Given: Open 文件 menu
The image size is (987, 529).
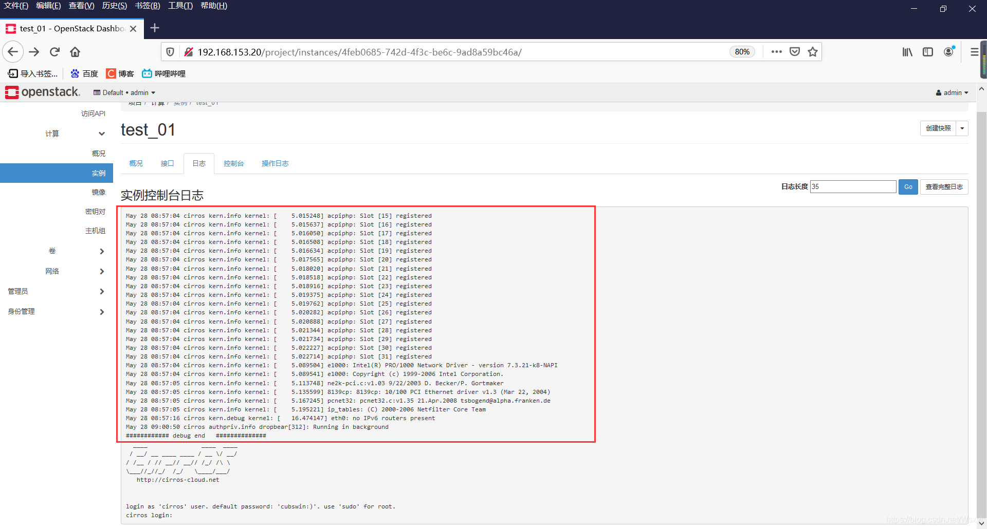Looking at the screenshot, I should point(16,6).
